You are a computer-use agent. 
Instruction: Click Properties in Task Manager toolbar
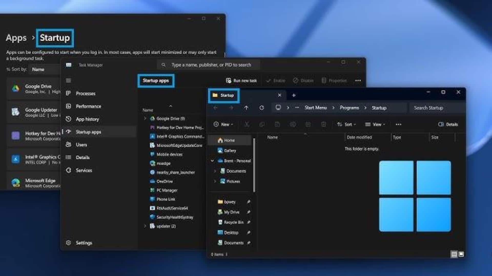coord(334,81)
